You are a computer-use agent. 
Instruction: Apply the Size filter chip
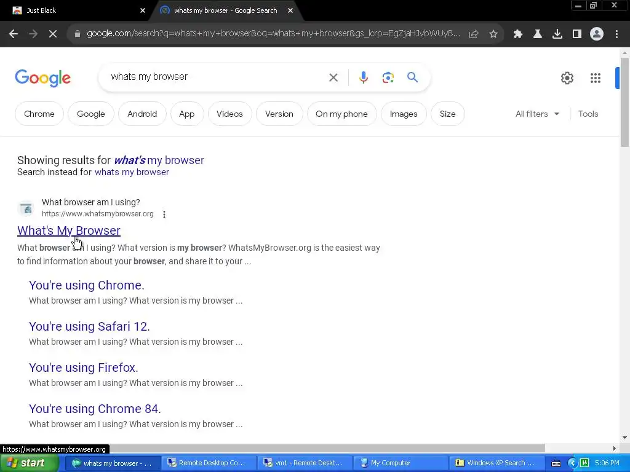[448, 114]
